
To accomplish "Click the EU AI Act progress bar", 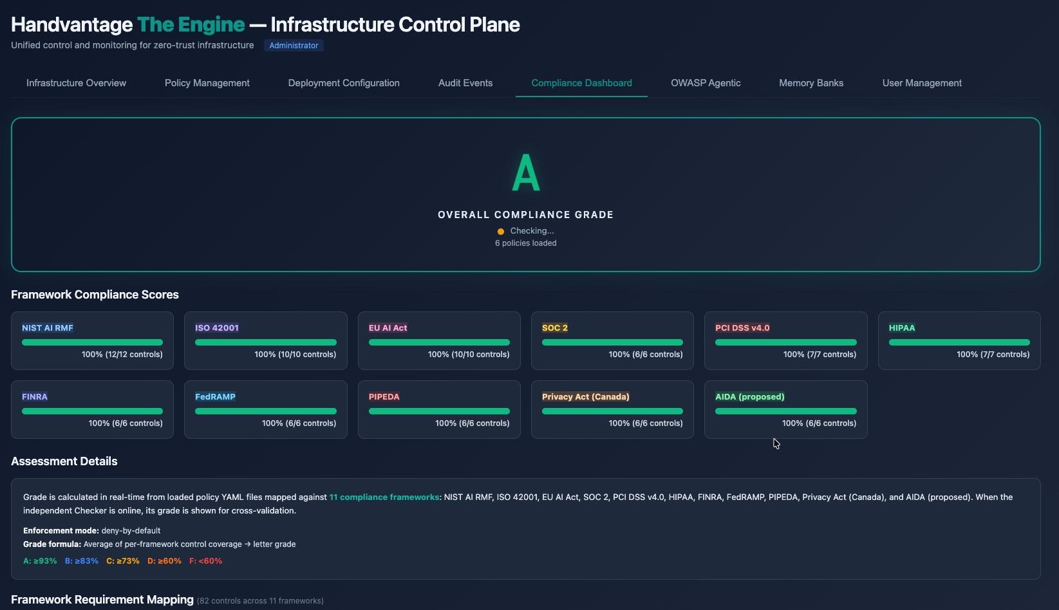I will tap(439, 342).
